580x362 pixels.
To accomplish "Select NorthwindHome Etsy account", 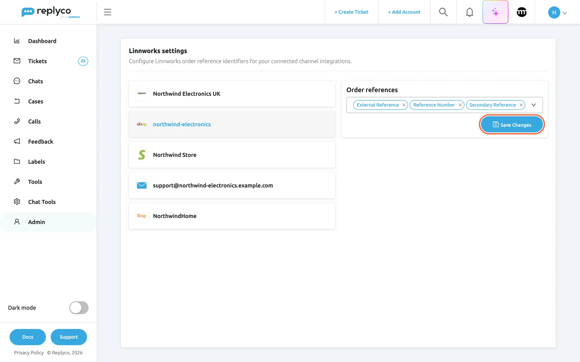I will pyautogui.click(x=232, y=216).
